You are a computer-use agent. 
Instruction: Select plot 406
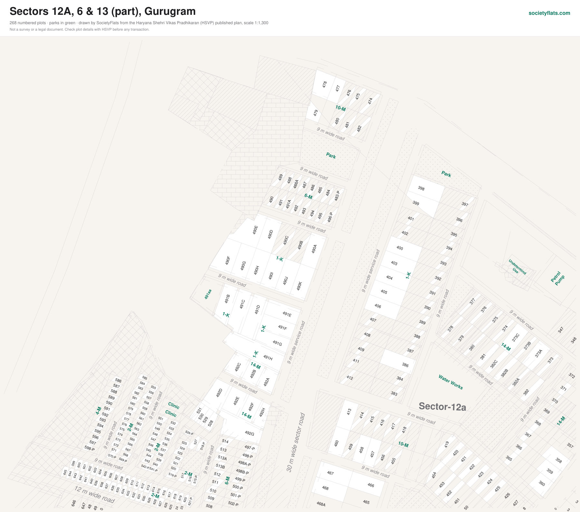click(x=378, y=306)
